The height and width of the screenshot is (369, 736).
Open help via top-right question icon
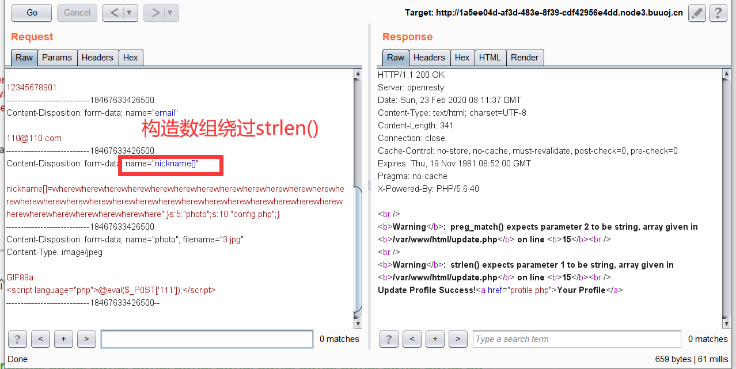click(x=718, y=13)
